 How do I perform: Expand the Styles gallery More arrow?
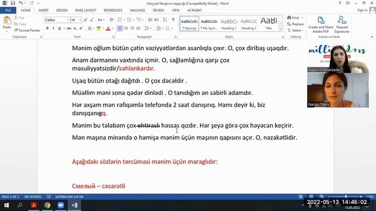(x=281, y=29)
